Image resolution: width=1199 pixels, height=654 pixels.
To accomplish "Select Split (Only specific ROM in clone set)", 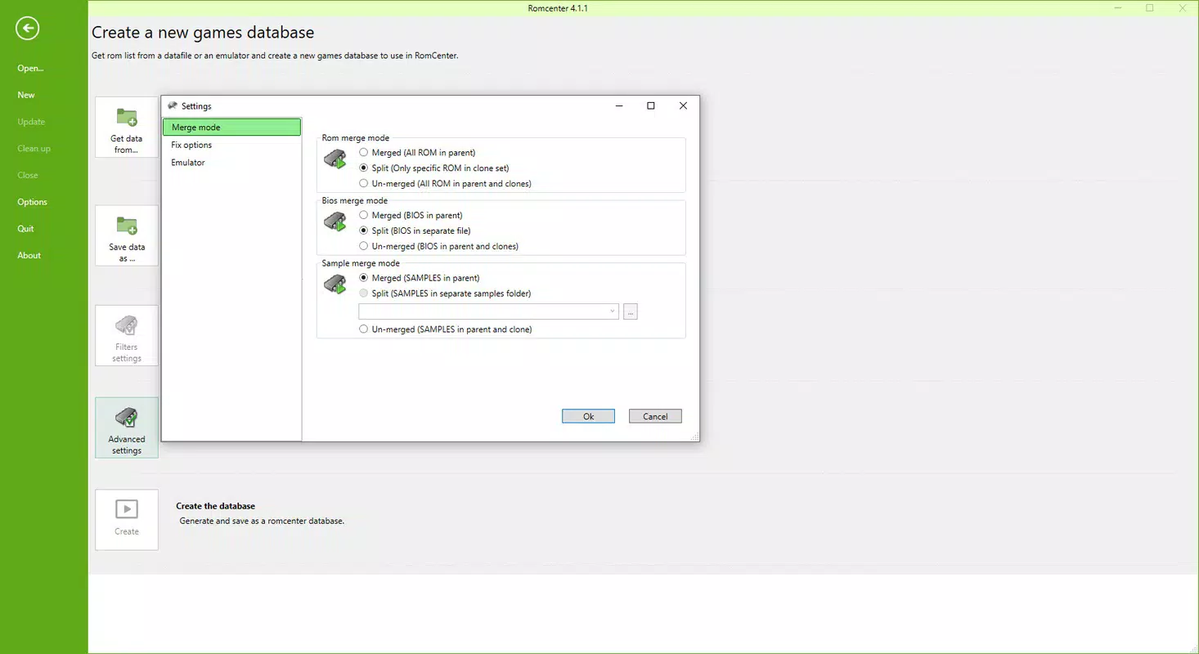I will [434, 168].
